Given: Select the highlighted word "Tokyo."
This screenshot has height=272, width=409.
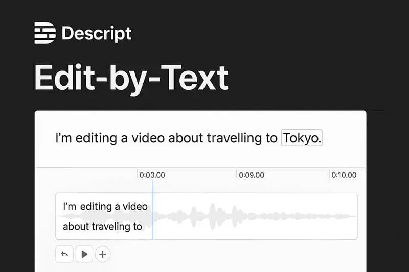Looking at the screenshot, I should click(302, 138).
